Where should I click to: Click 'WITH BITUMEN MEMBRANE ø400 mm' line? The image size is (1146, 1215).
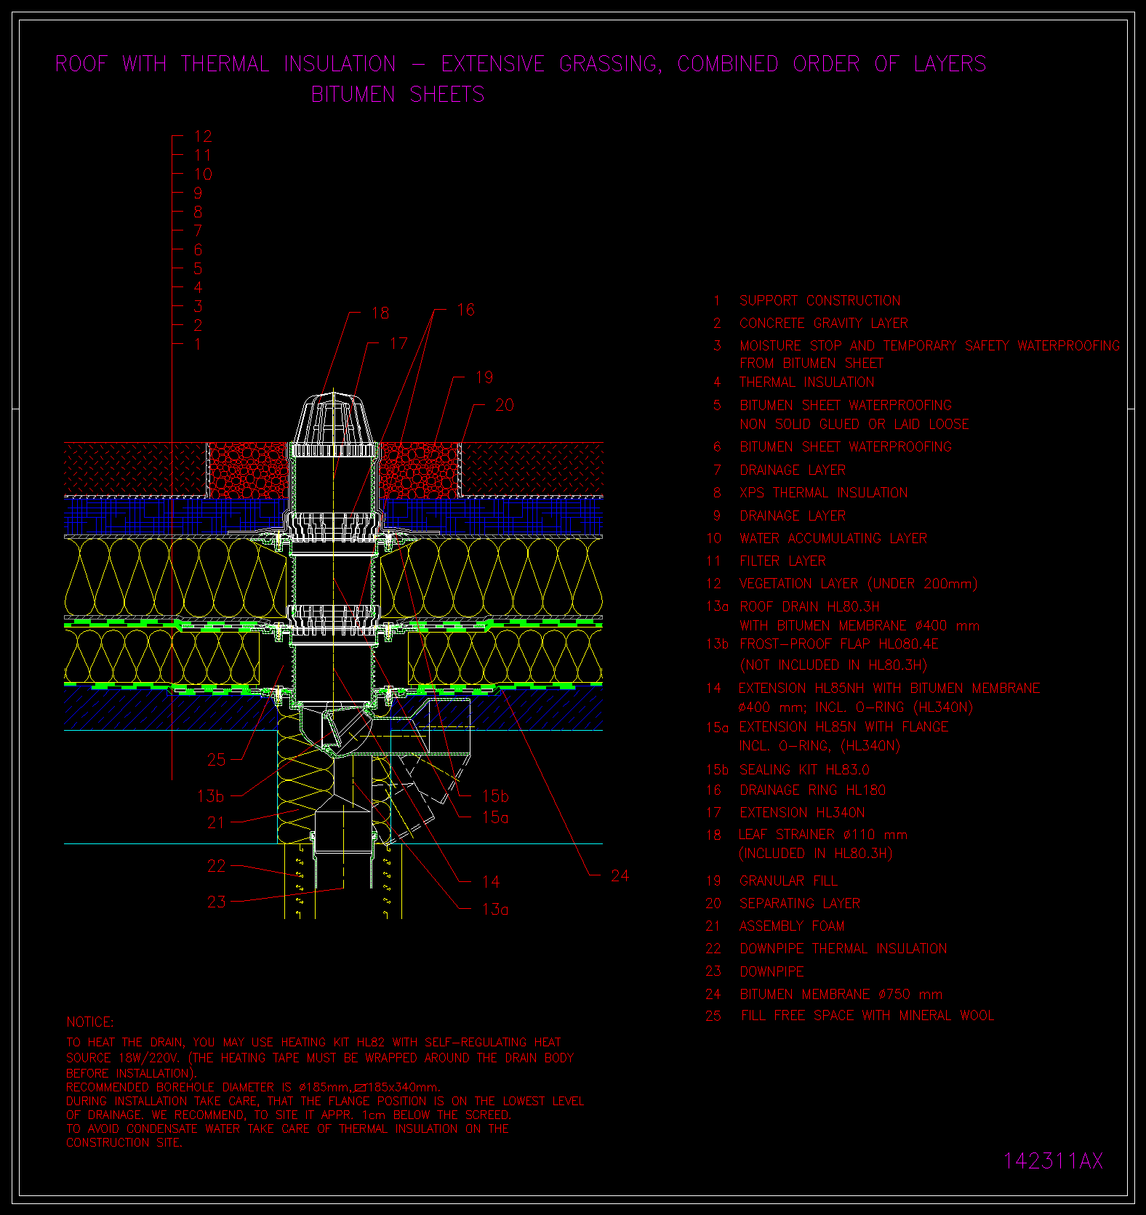[x=859, y=625]
